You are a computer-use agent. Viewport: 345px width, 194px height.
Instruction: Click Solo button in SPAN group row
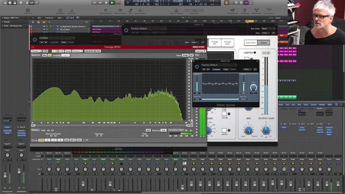tap(67, 140)
